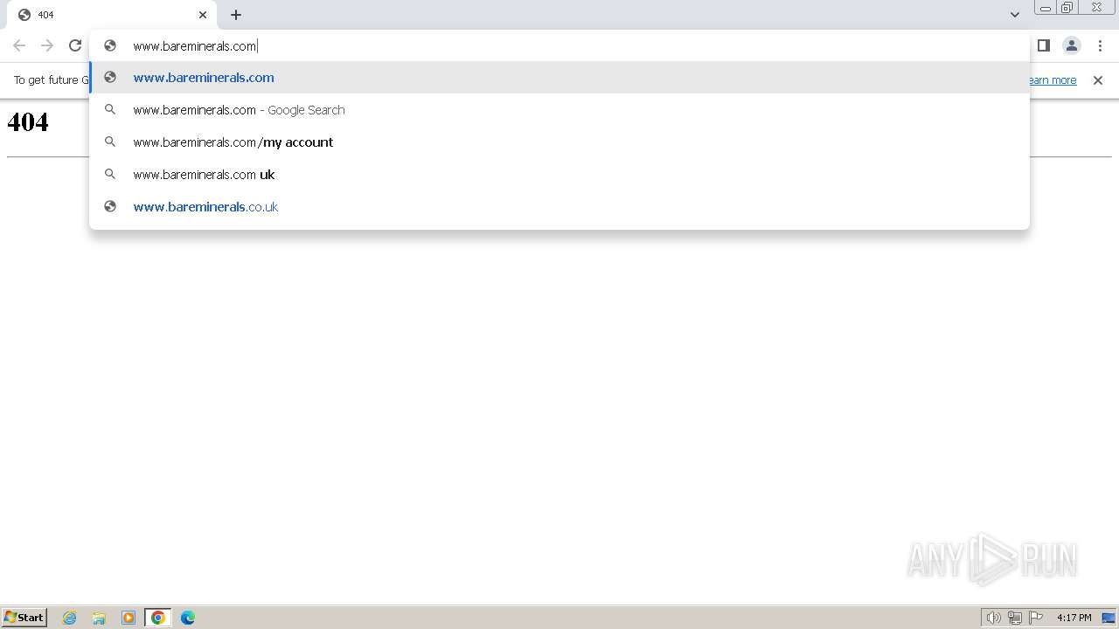Click in the address bar text field

tap(559, 45)
